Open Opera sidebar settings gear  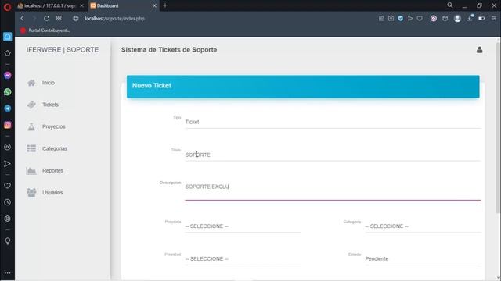(x=8, y=219)
